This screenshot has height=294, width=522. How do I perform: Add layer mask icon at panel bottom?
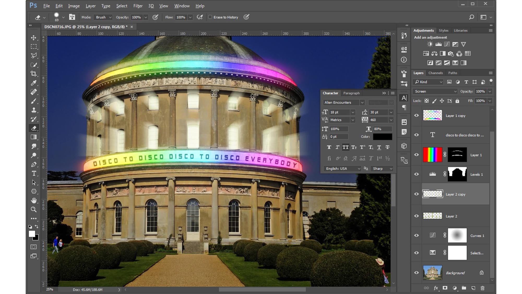(x=445, y=288)
